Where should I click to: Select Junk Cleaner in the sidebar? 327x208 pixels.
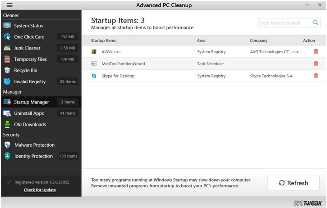pos(27,48)
